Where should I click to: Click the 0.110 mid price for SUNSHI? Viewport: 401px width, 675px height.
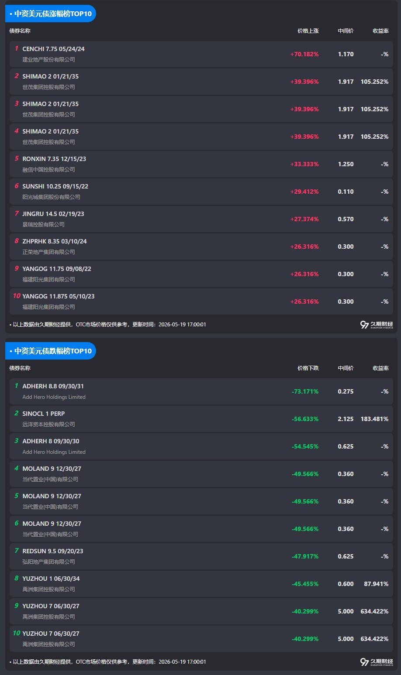click(x=346, y=192)
